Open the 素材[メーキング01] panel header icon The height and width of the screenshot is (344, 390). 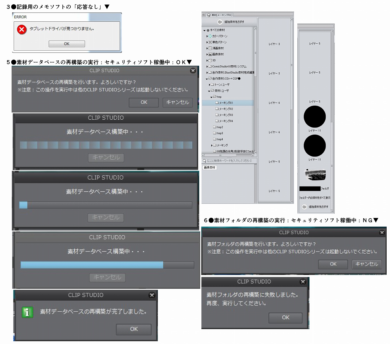point(208,15)
